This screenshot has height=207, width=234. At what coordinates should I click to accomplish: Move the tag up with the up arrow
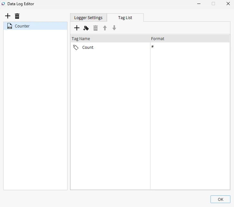point(105,28)
